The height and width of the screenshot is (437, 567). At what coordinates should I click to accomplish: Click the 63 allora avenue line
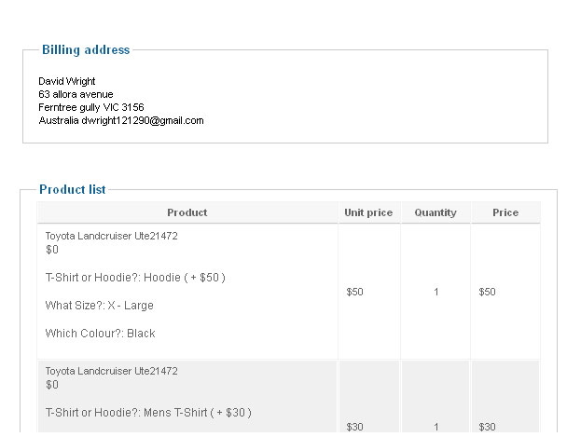76,94
